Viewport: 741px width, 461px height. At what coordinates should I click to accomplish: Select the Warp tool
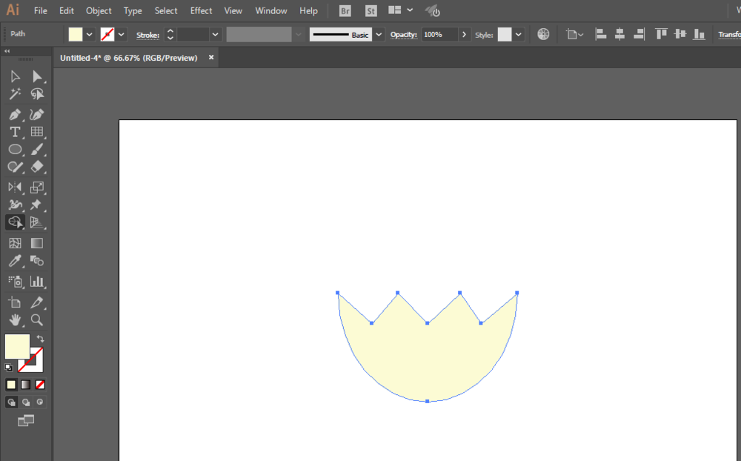click(15, 205)
